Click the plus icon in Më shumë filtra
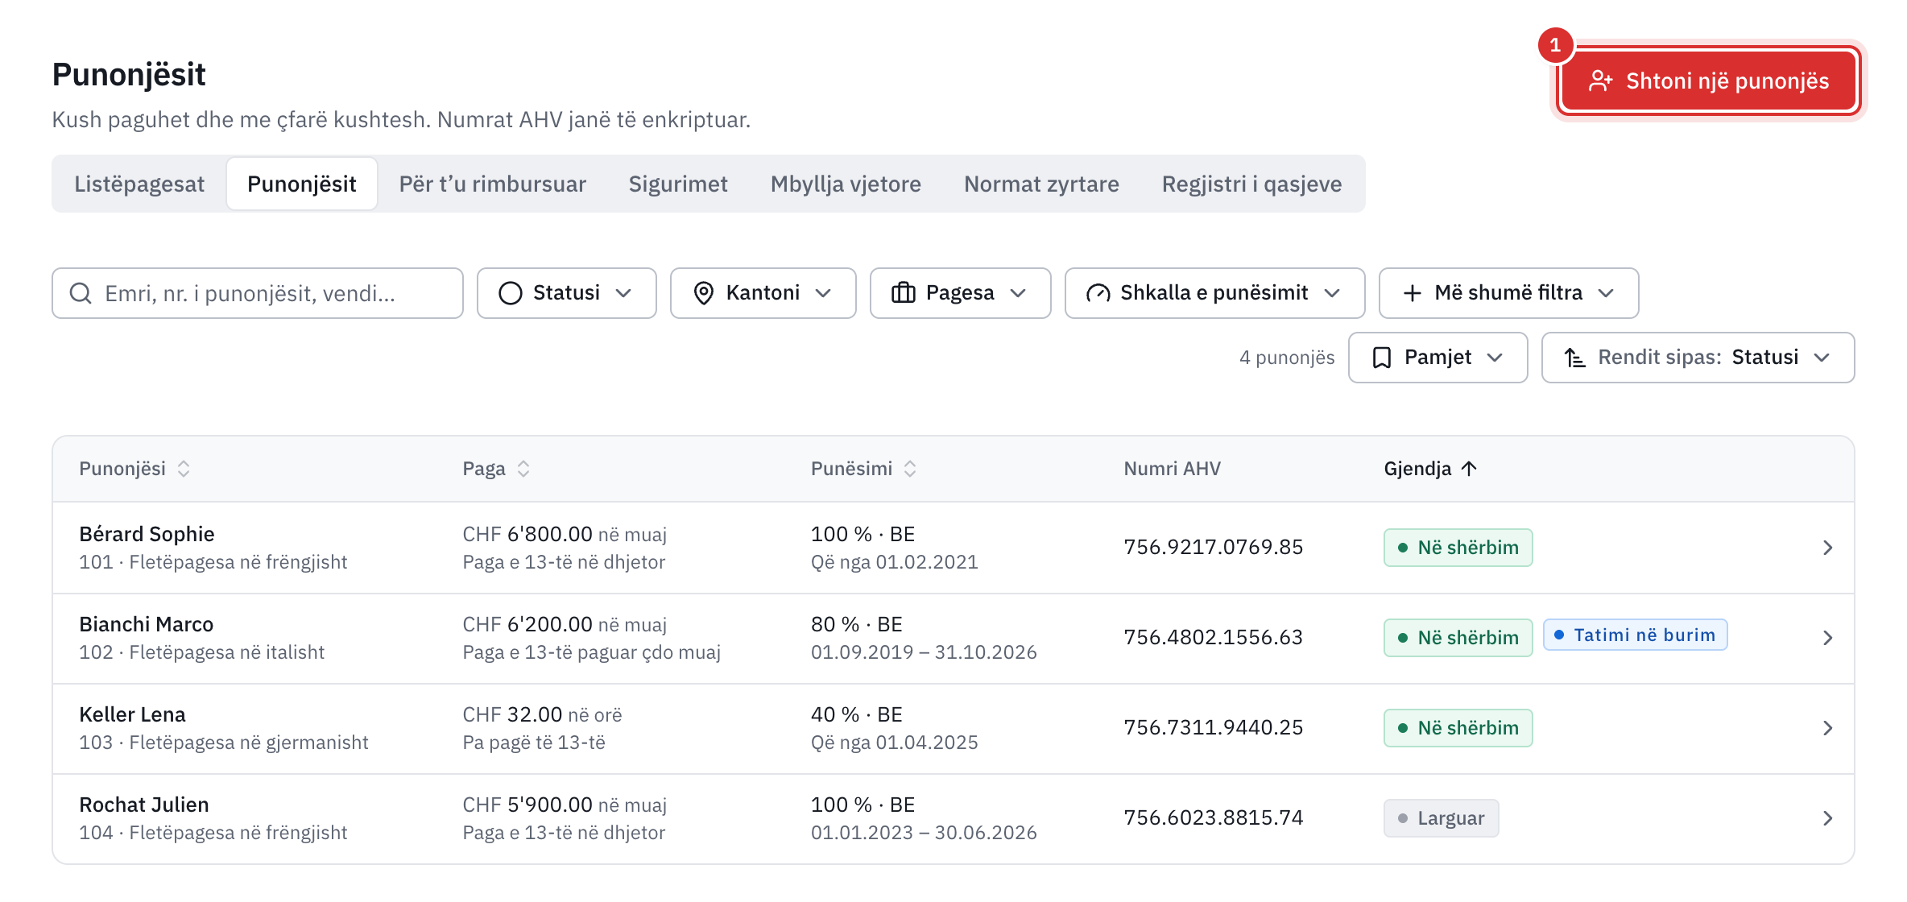The height and width of the screenshot is (902, 1907). click(1413, 293)
